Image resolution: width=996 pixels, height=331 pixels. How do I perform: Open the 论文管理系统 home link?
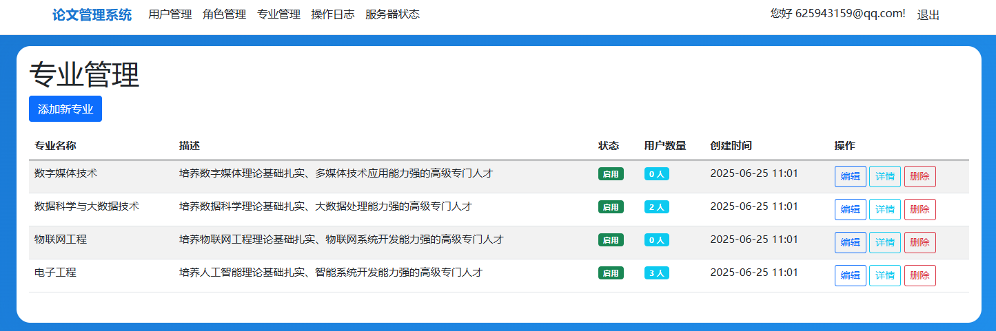(x=92, y=14)
